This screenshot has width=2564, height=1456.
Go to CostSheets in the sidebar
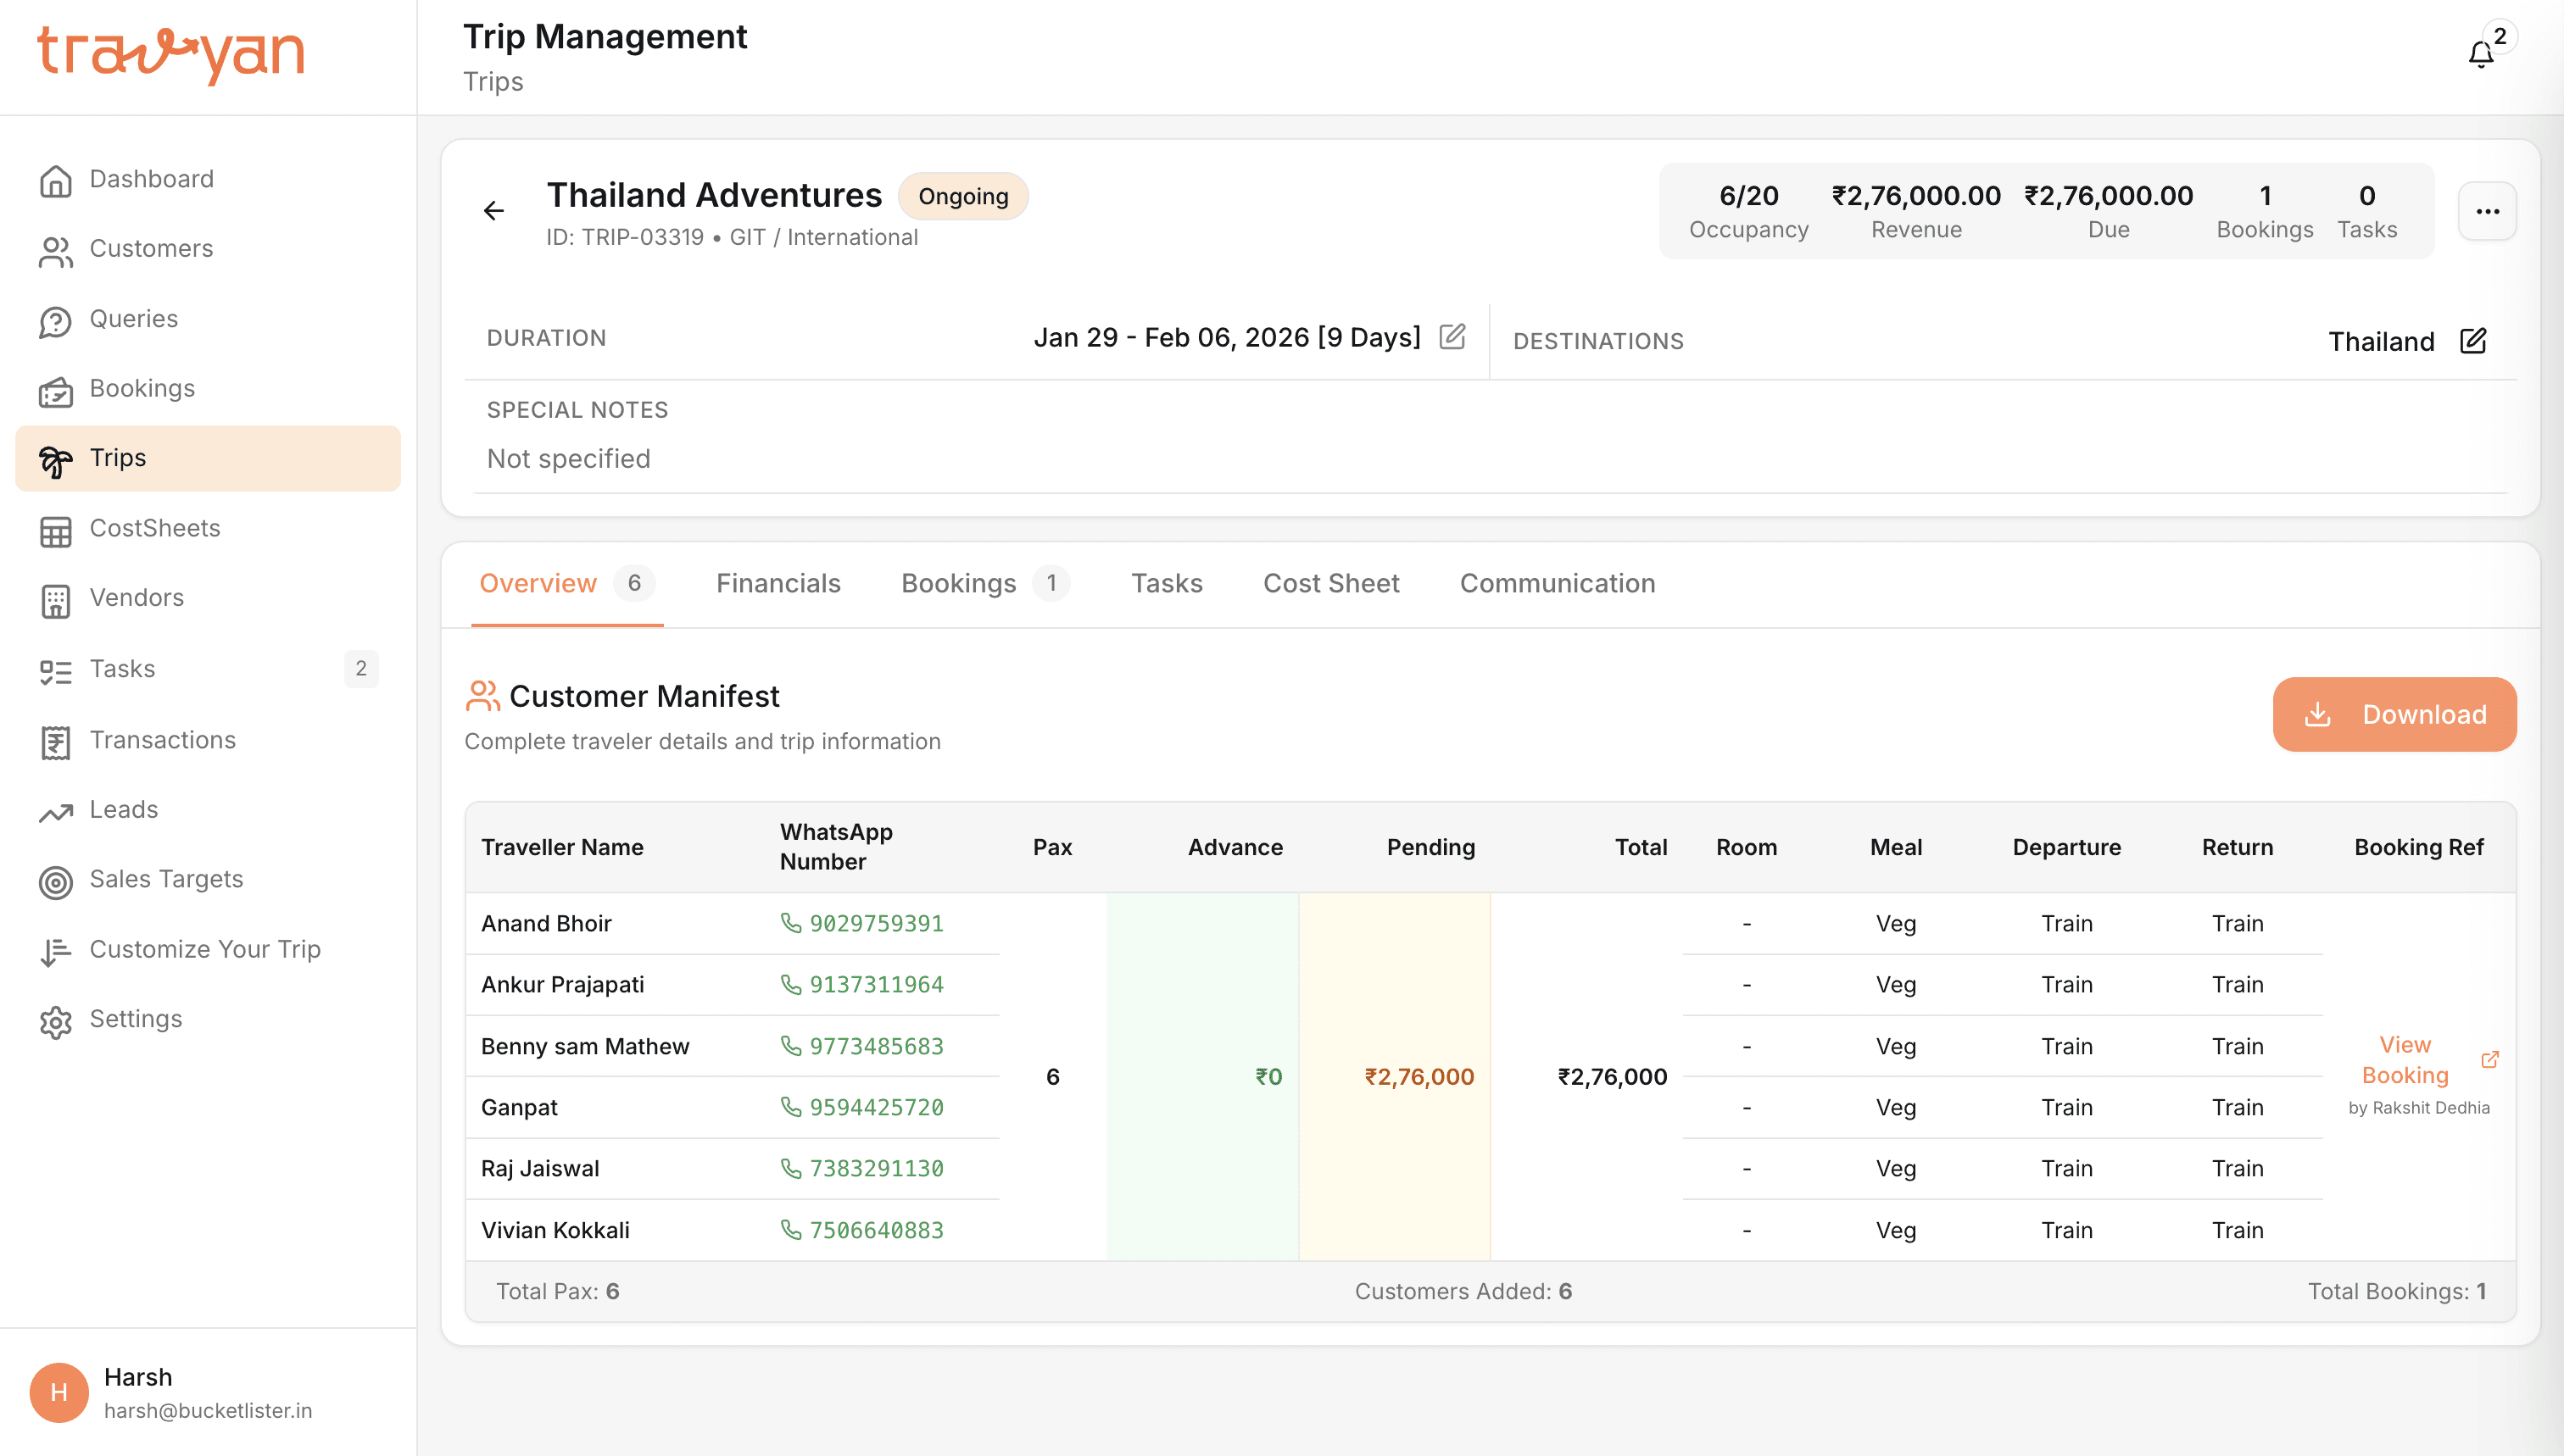(155, 528)
